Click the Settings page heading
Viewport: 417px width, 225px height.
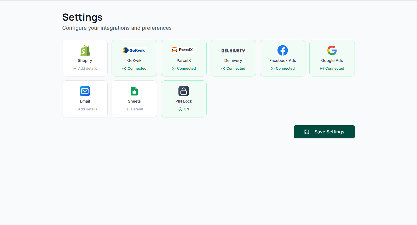pos(82,17)
